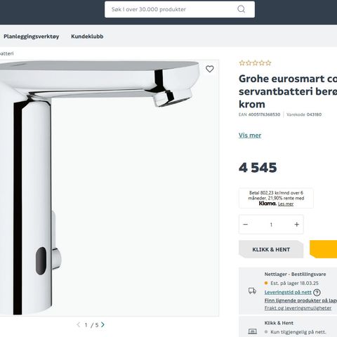Click the store pickup icon
Viewport: 337px width, 337px height.
(x=252, y=331)
